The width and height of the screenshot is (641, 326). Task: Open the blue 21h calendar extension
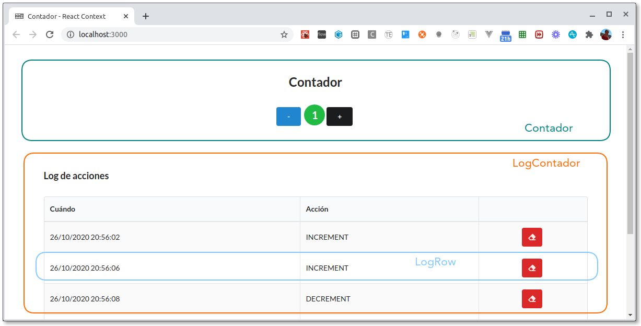click(x=506, y=36)
